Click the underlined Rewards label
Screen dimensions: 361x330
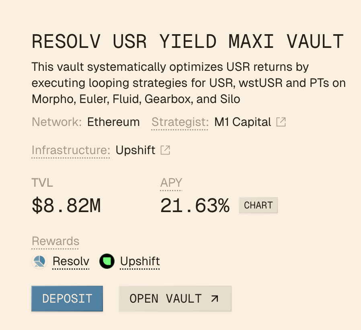(55, 241)
